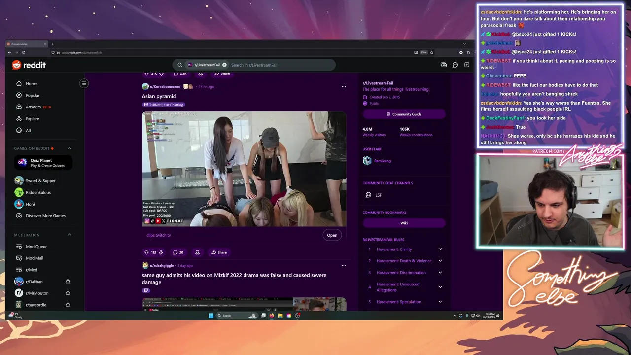Open options menu for Asian pyramid post
The width and height of the screenshot is (631, 355).
(x=344, y=86)
